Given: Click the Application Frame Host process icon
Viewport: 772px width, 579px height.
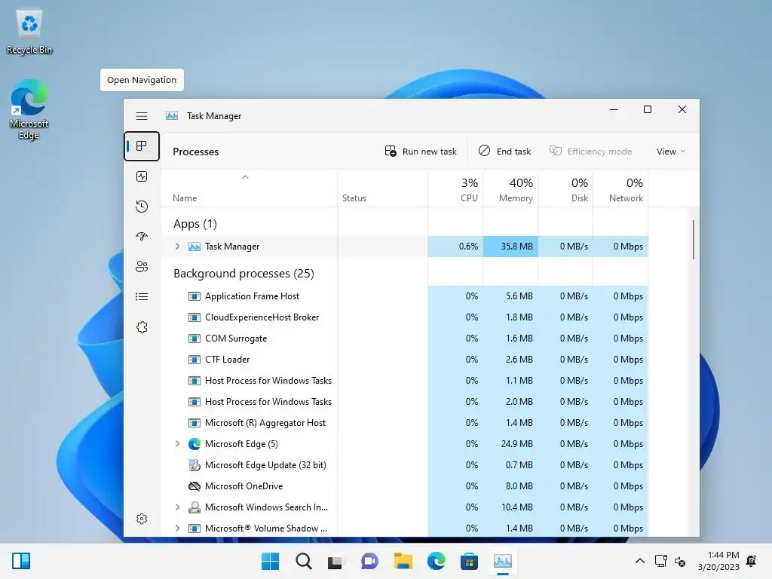Looking at the screenshot, I should pyautogui.click(x=195, y=296).
